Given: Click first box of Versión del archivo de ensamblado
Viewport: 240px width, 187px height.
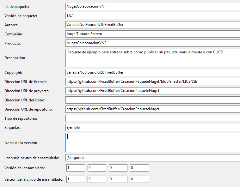Looking at the screenshot, I should (x=76, y=179).
